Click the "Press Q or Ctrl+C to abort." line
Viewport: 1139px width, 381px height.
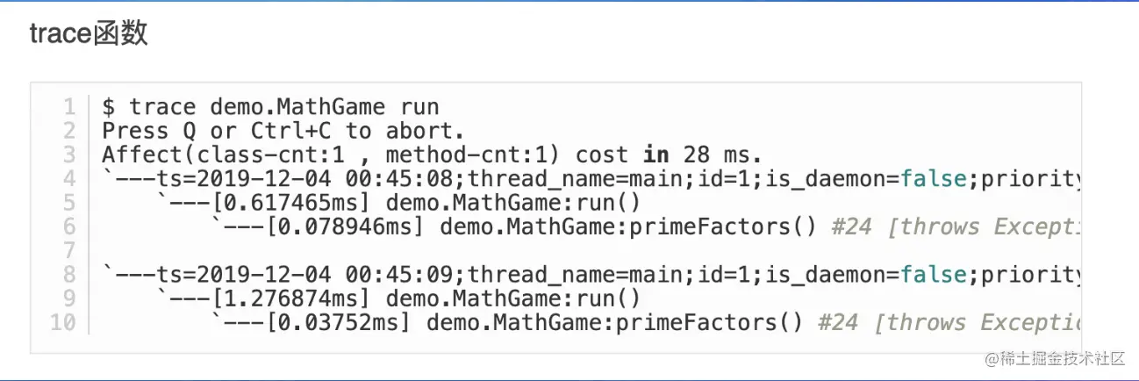pos(283,132)
